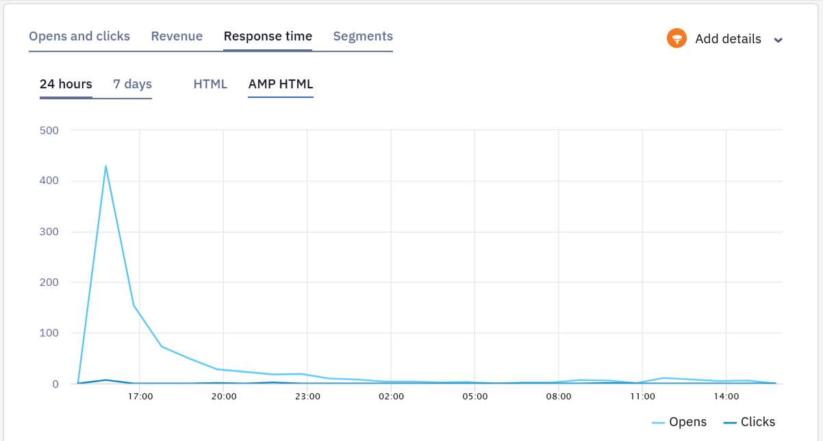
Task: Toggle the Opens series in legend
Action: pyautogui.click(x=679, y=422)
